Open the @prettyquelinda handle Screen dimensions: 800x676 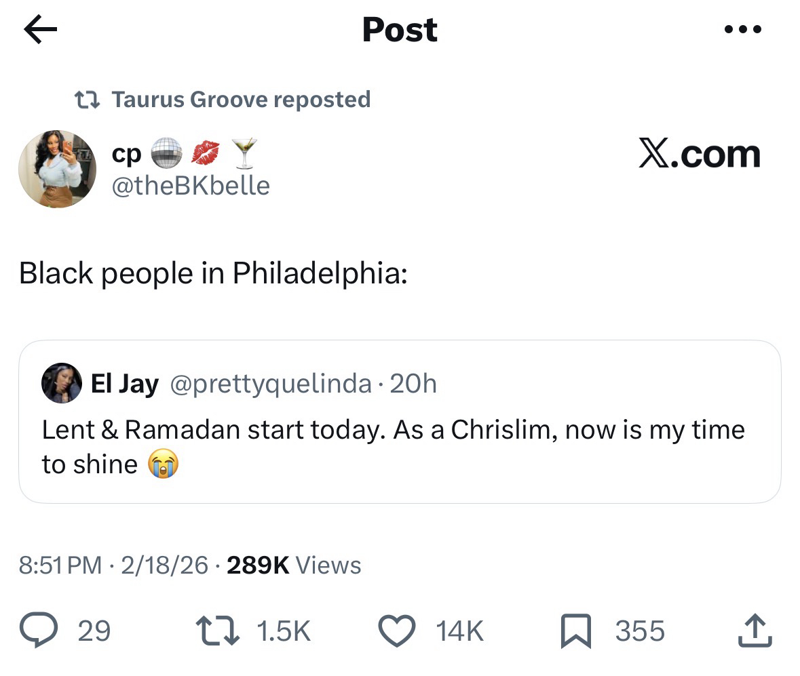[270, 384]
